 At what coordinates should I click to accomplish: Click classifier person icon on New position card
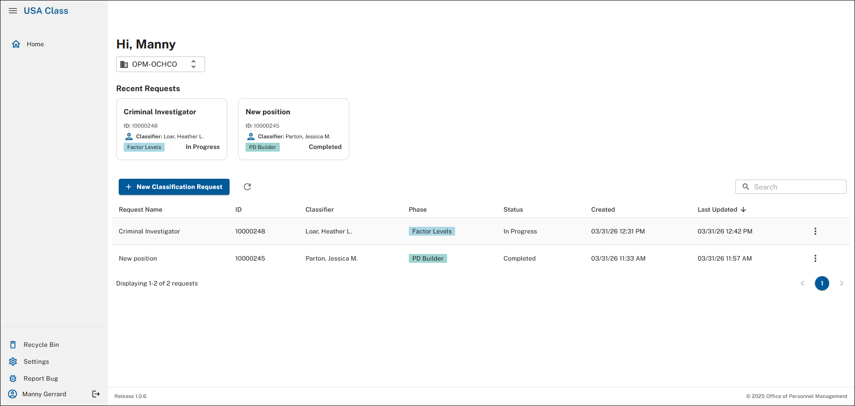(x=251, y=137)
